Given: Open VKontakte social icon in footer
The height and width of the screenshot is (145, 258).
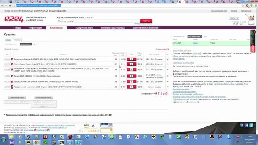Looking at the screenshot, I should (241, 125).
